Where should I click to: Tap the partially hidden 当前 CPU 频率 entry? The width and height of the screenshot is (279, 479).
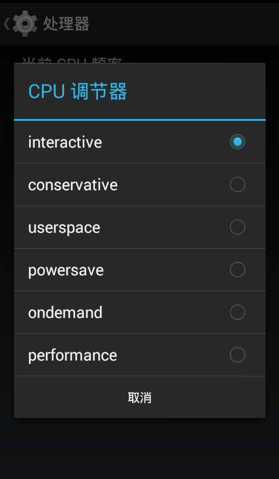[72, 60]
